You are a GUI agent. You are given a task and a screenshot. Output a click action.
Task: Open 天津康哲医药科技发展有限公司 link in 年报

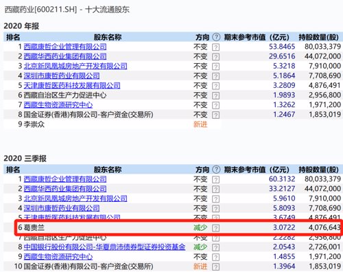point(72,85)
